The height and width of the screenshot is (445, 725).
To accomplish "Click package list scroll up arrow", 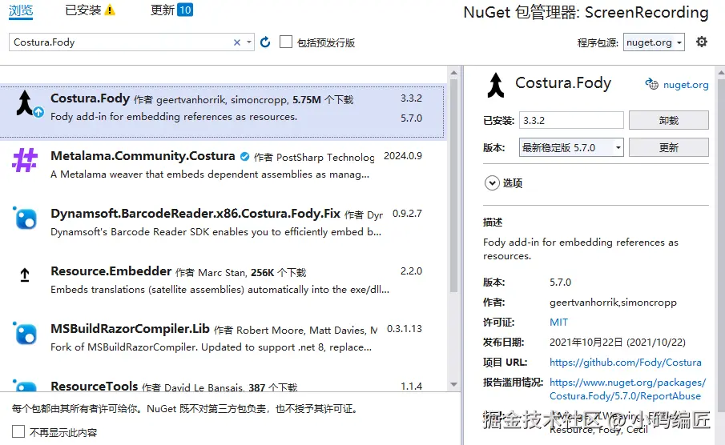I will [453, 72].
